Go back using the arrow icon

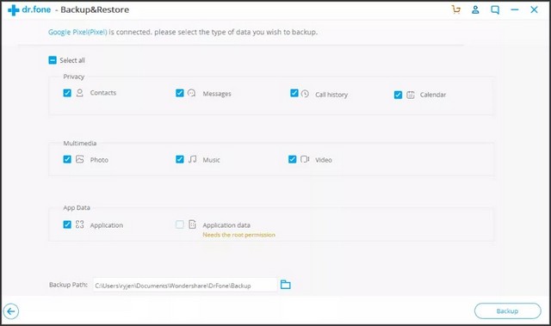point(11,311)
